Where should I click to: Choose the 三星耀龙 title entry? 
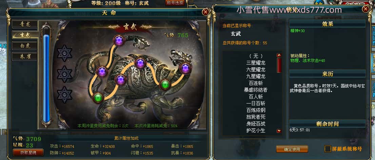pyautogui.click(x=256, y=63)
